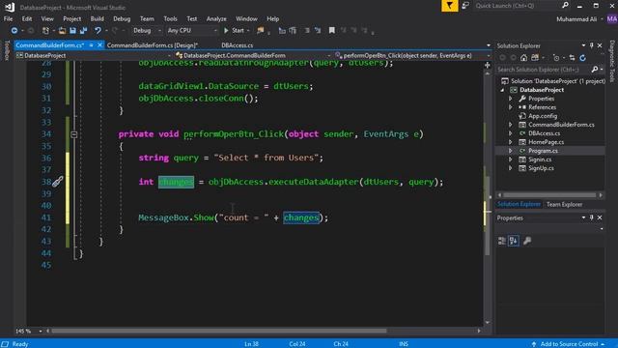Open the Team menu

coord(147,18)
